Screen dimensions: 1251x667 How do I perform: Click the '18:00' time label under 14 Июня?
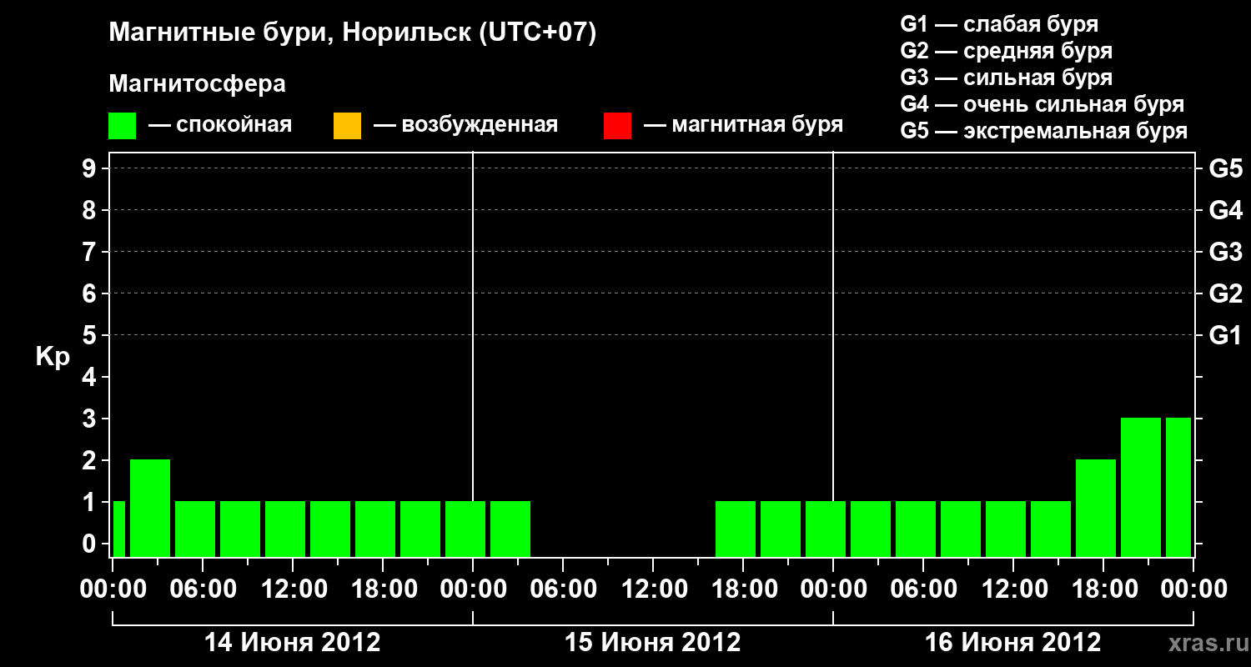point(383,589)
